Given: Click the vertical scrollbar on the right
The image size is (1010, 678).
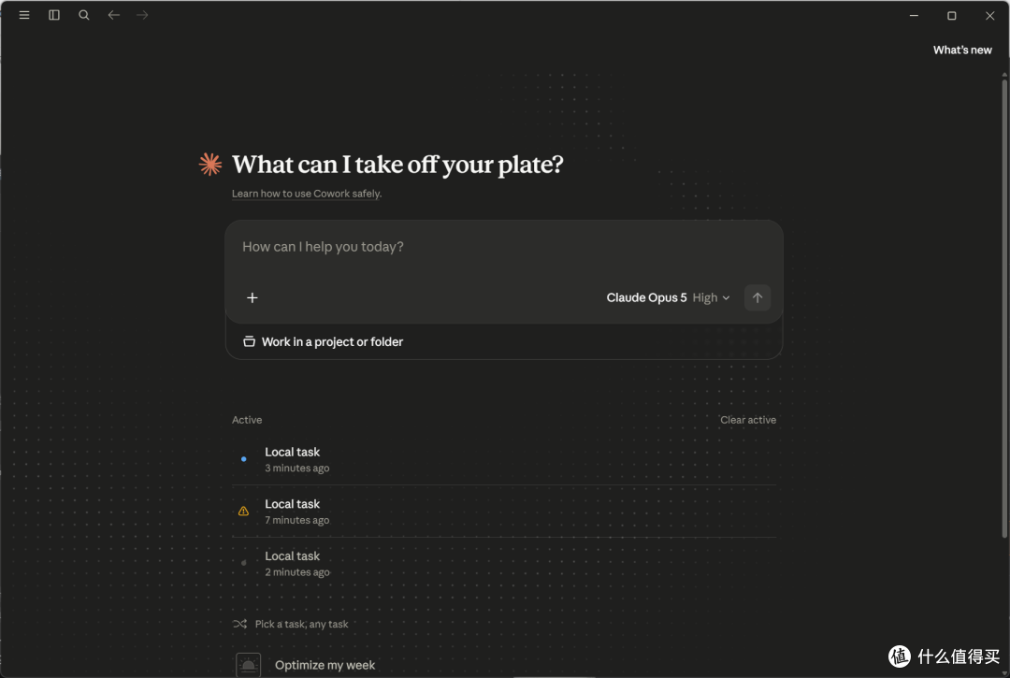Looking at the screenshot, I should (x=1004, y=306).
